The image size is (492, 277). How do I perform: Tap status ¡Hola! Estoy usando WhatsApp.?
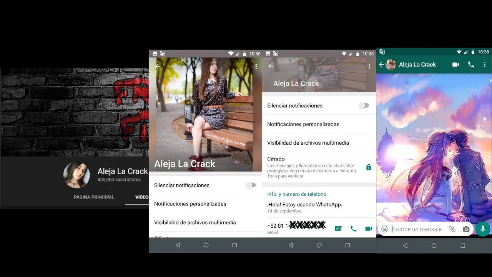pos(304,205)
